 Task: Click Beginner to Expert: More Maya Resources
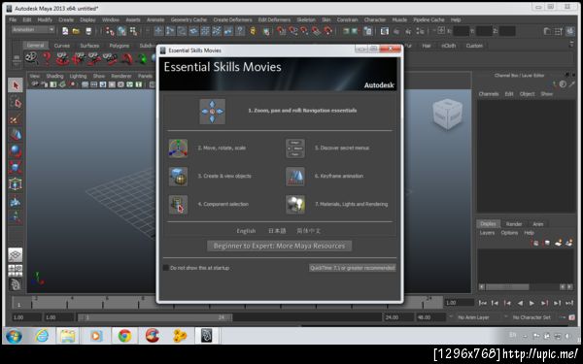click(x=279, y=246)
